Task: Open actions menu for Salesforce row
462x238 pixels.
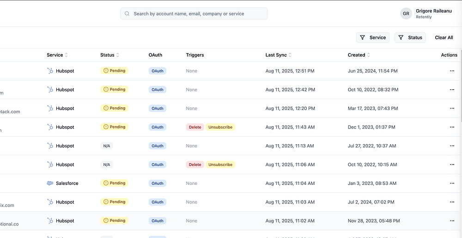Action: [x=452, y=183]
